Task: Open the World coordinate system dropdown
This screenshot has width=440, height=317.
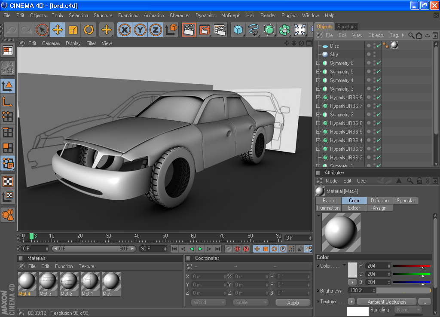Action: point(209,302)
